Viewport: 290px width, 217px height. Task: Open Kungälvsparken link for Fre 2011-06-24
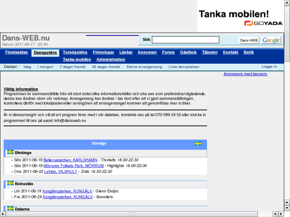click(x=68, y=197)
